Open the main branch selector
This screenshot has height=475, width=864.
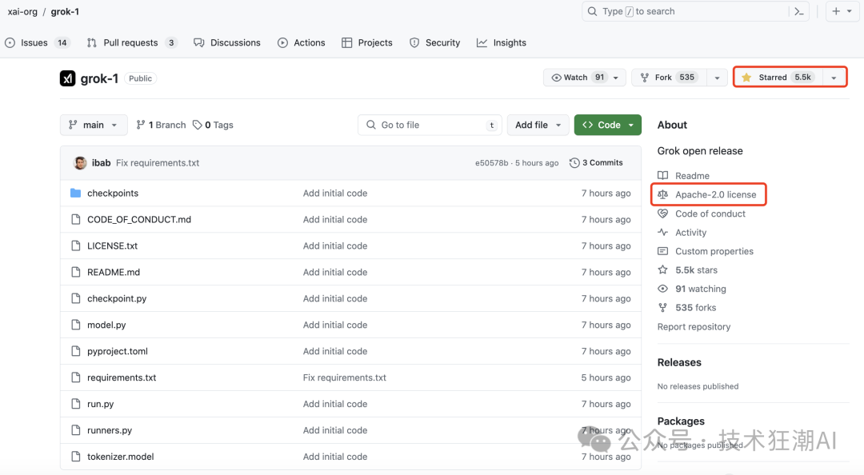tap(93, 125)
